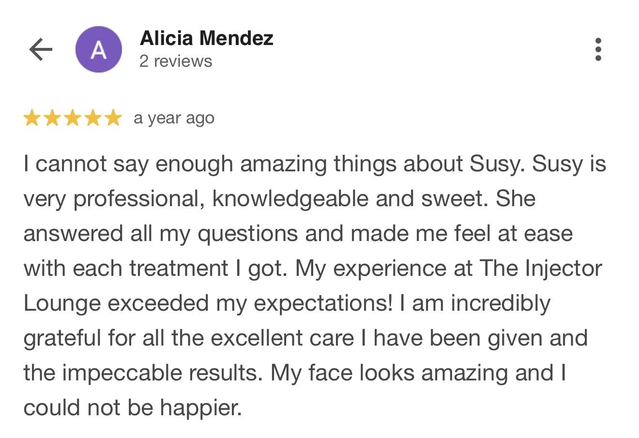
Task: Click the fourth rating star
Action: pyautogui.click(x=93, y=118)
